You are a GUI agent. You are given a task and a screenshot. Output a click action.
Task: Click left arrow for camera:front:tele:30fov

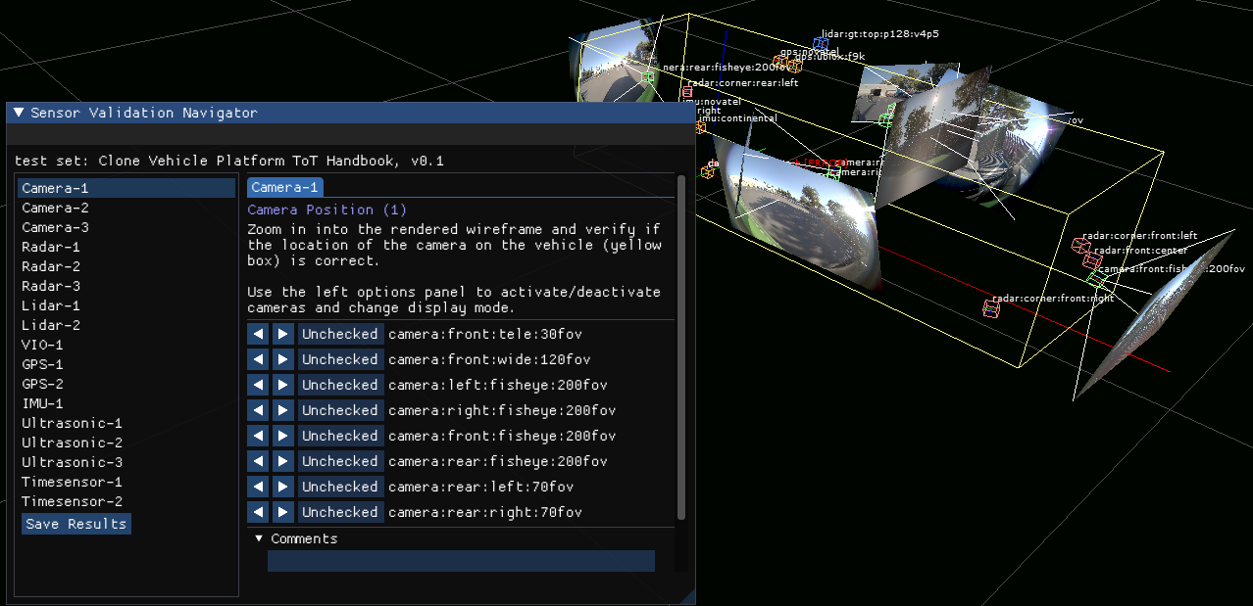coord(258,334)
